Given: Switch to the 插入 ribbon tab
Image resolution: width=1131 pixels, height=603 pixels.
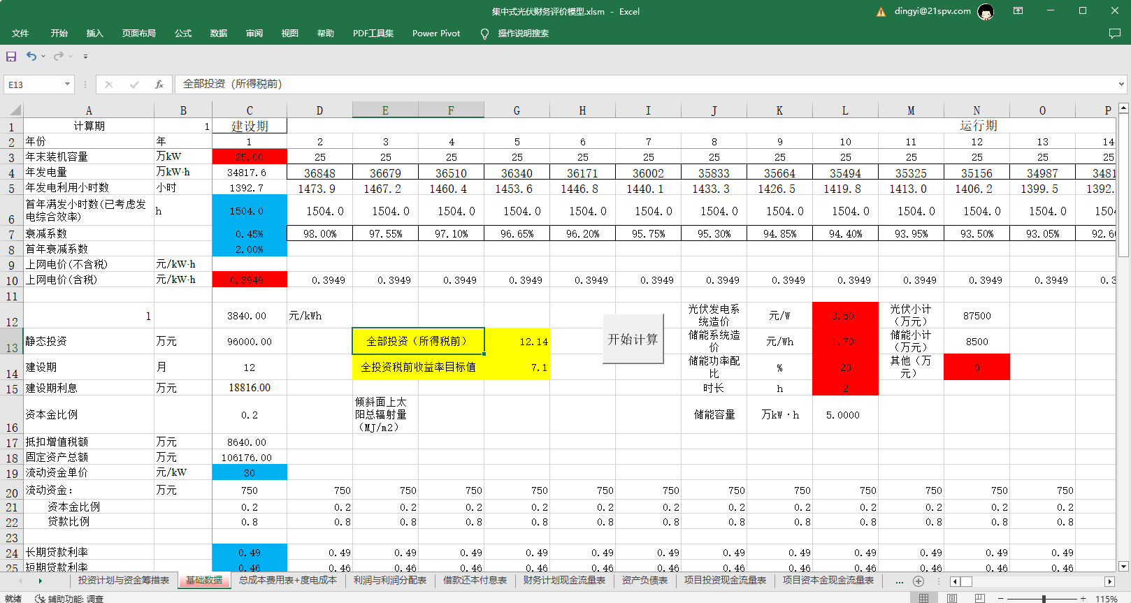Looking at the screenshot, I should tap(94, 34).
